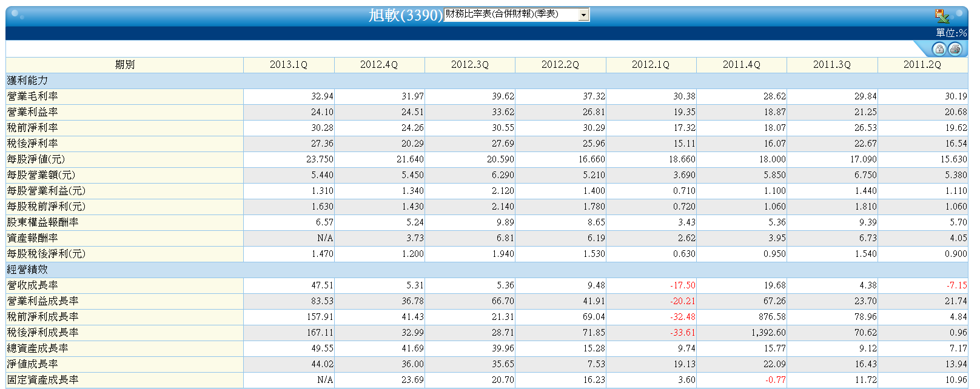Screen dimensions: 980x389
Task: Click the 營業利益成長率 row label
Action: tap(43, 301)
